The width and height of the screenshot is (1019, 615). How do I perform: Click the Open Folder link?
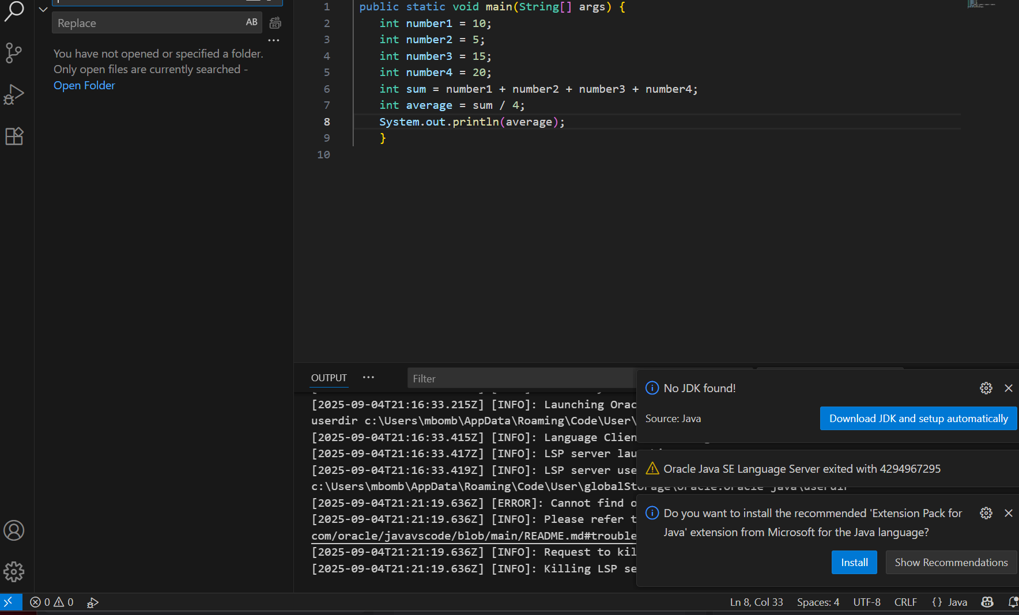point(84,85)
